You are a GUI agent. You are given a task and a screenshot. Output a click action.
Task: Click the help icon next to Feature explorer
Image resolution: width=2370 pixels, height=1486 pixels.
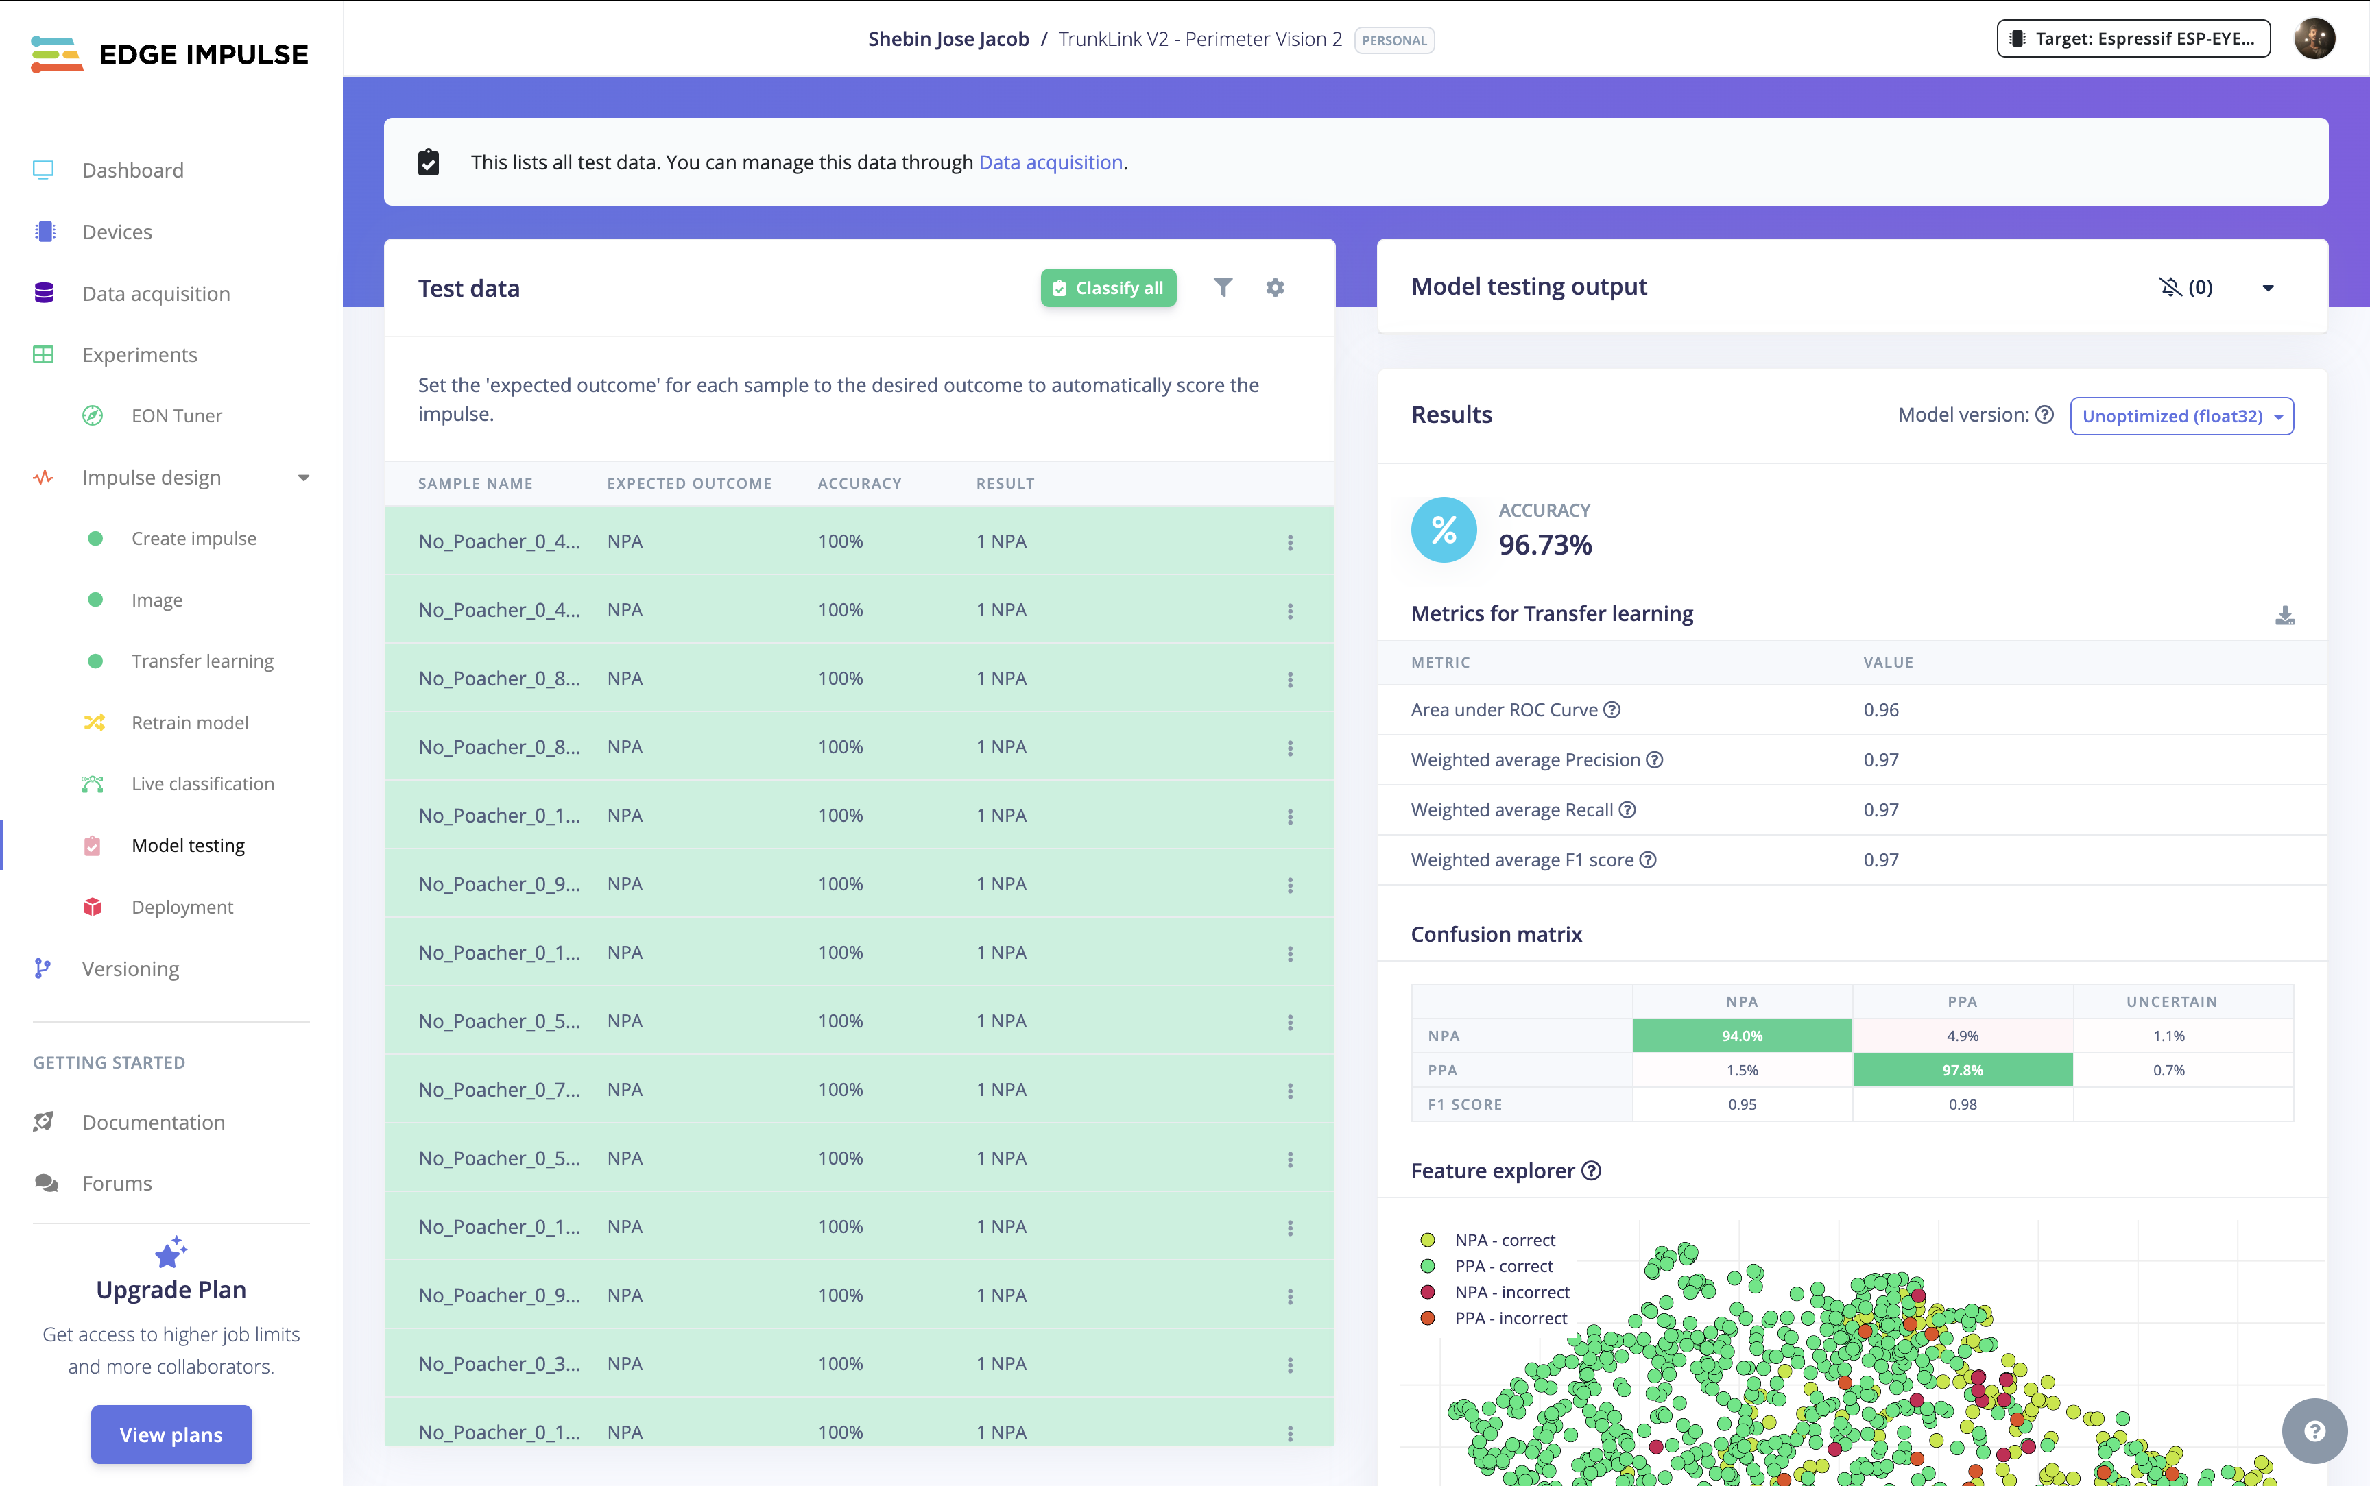(1592, 1171)
